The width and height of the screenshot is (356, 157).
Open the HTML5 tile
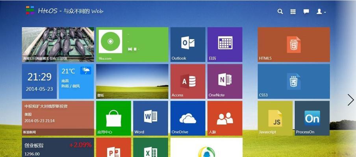[293, 45]
